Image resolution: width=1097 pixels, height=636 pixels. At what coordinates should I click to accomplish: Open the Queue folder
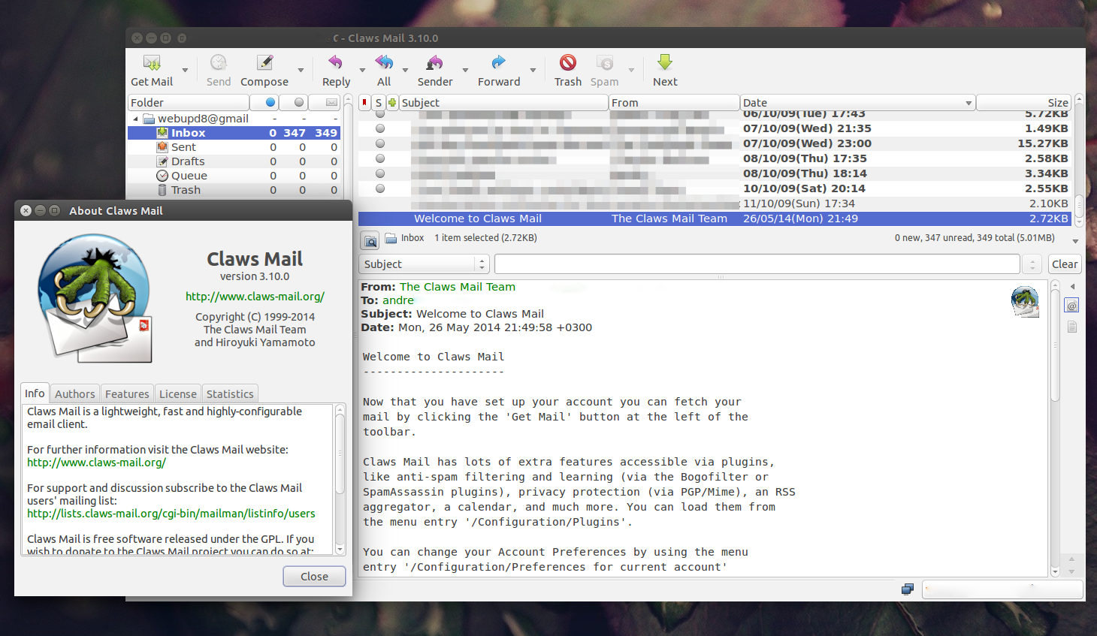189,176
